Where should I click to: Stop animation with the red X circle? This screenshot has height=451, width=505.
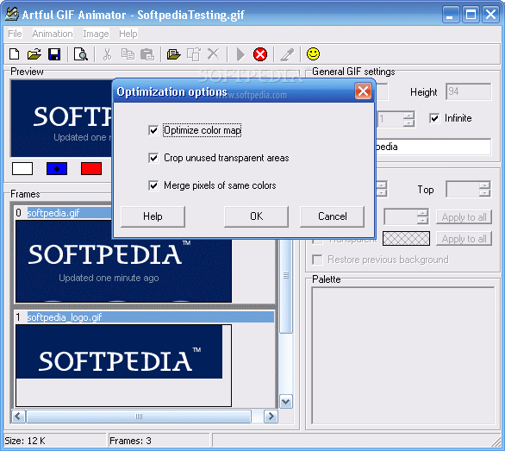(260, 54)
